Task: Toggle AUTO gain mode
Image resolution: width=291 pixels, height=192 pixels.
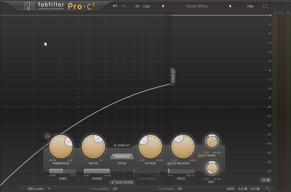Action: (203, 156)
